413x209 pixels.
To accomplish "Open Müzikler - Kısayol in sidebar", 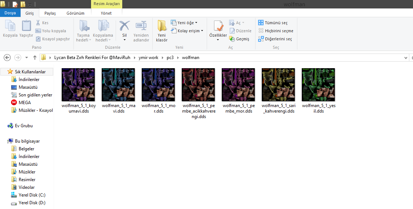I will [36, 110].
